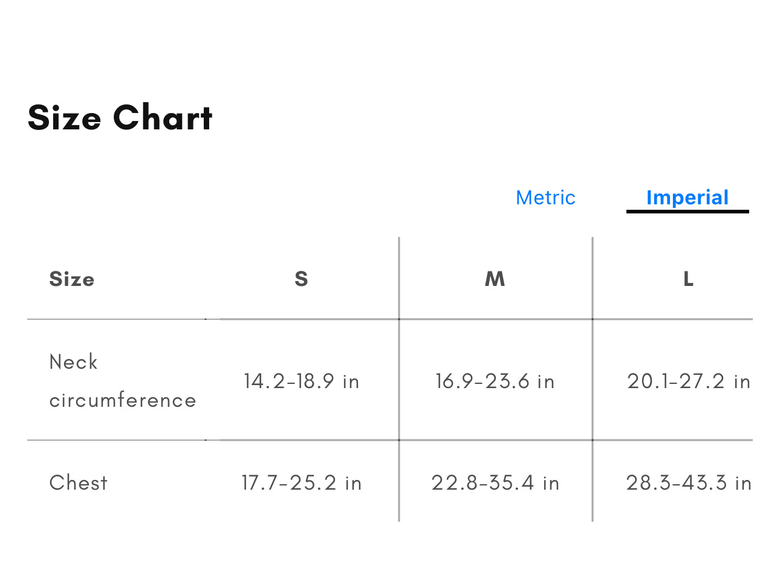
Task: Click the Chest row label
Action: (79, 482)
